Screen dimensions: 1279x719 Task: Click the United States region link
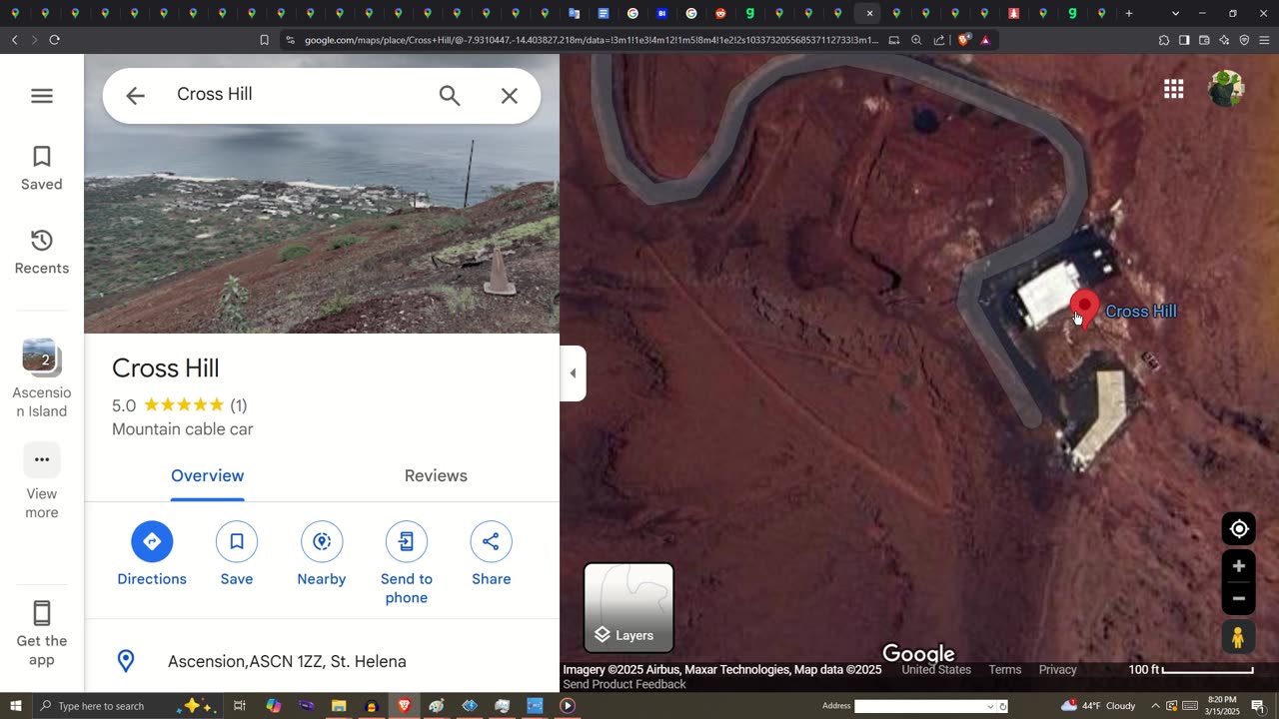click(x=936, y=670)
